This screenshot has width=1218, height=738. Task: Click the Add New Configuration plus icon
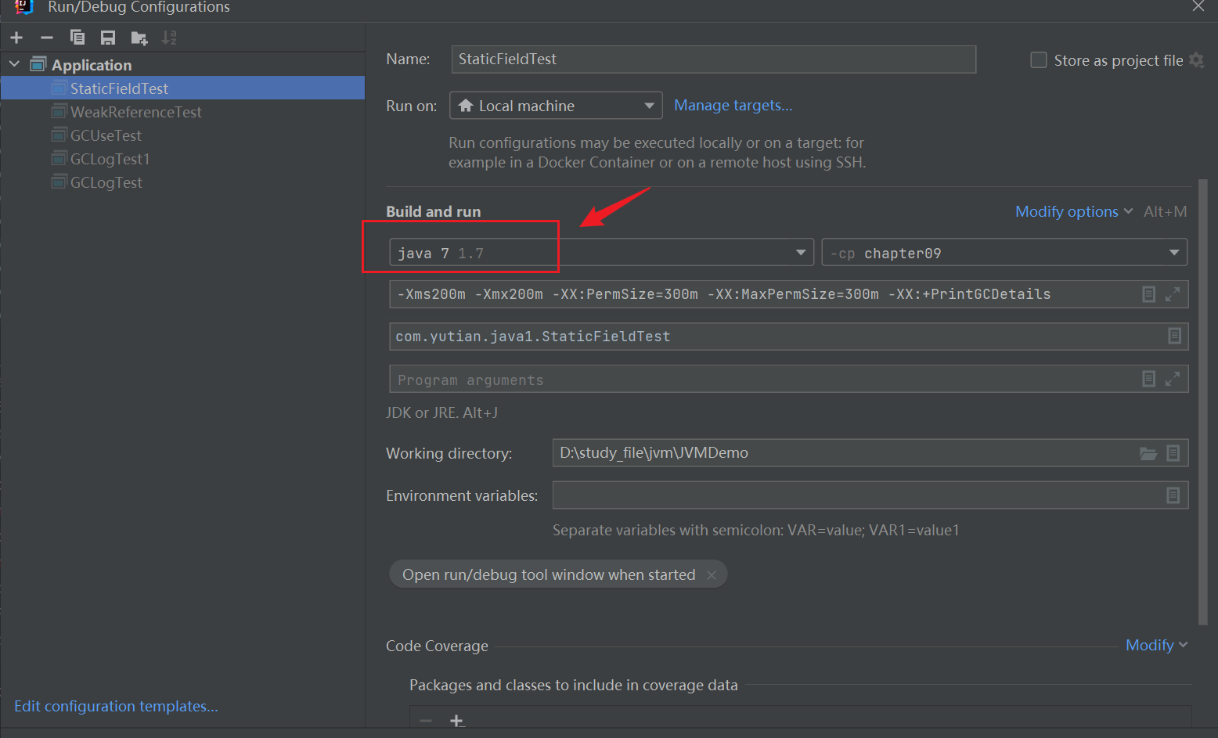(16, 38)
